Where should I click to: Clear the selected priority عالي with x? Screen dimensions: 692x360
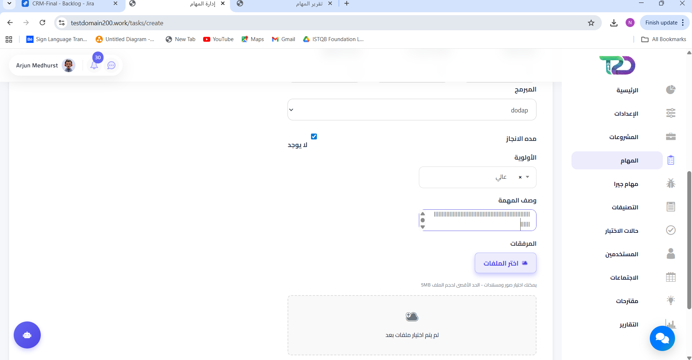(x=520, y=177)
